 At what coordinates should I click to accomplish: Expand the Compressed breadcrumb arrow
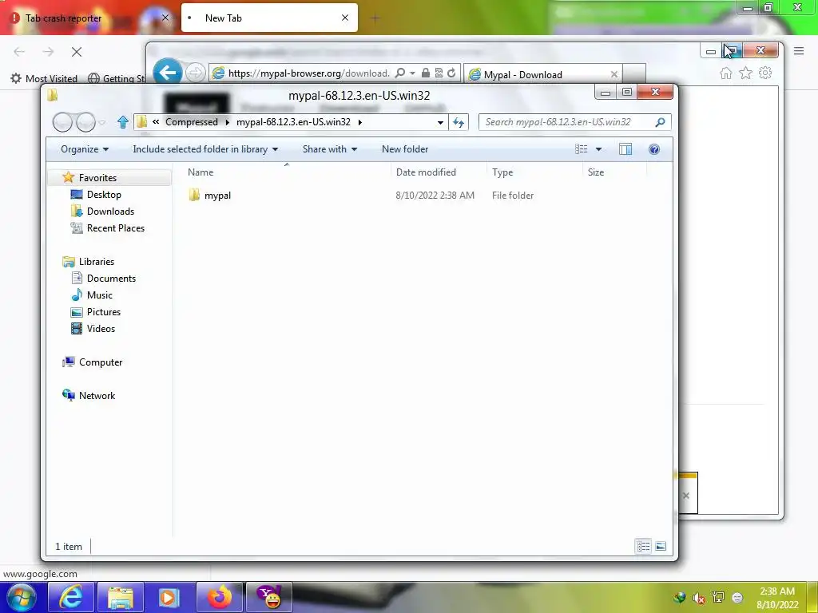point(228,122)
